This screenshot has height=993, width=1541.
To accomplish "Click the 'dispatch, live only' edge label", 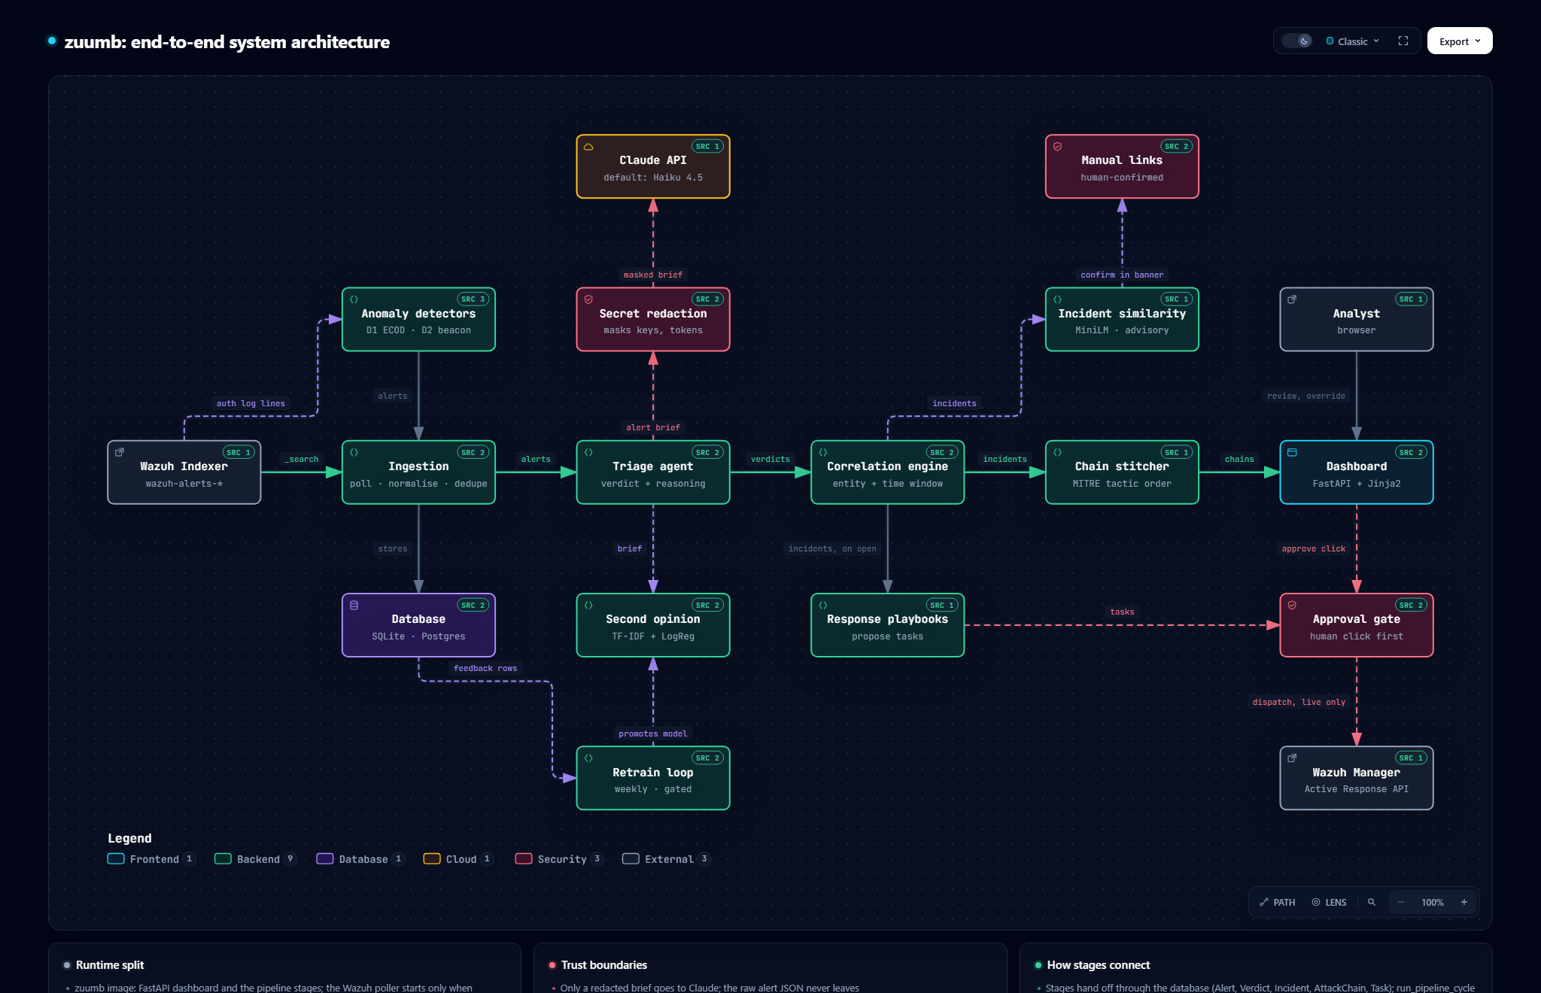I will 1299,702.
